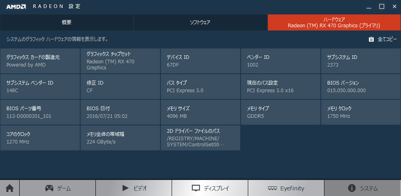Click the システム info icon
This screenshot has width=401, height=196.
click(352, 188)
